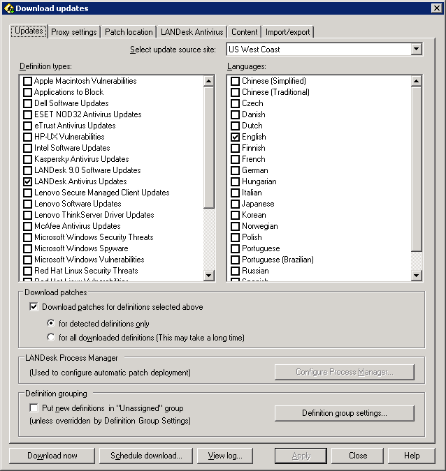Enable Japanese language
Viewport: 446px width, 471px height.
point(235,204)
